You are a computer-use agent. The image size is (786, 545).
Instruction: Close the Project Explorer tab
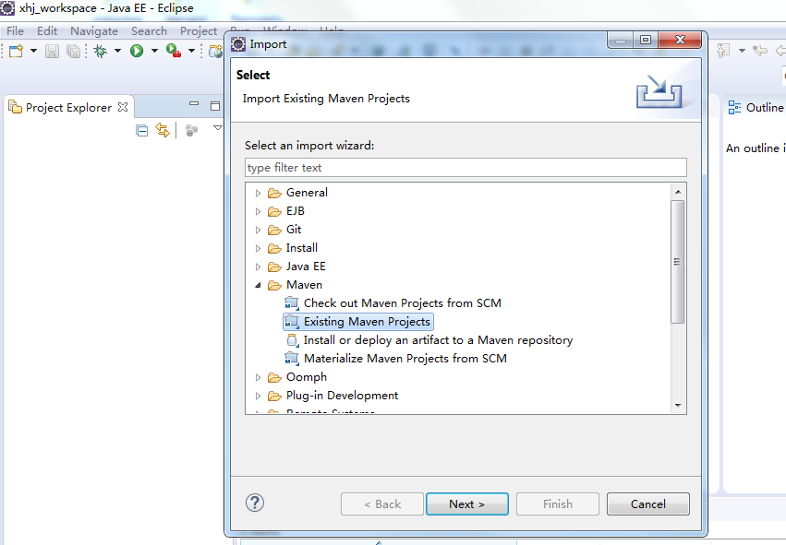[123, 107]
